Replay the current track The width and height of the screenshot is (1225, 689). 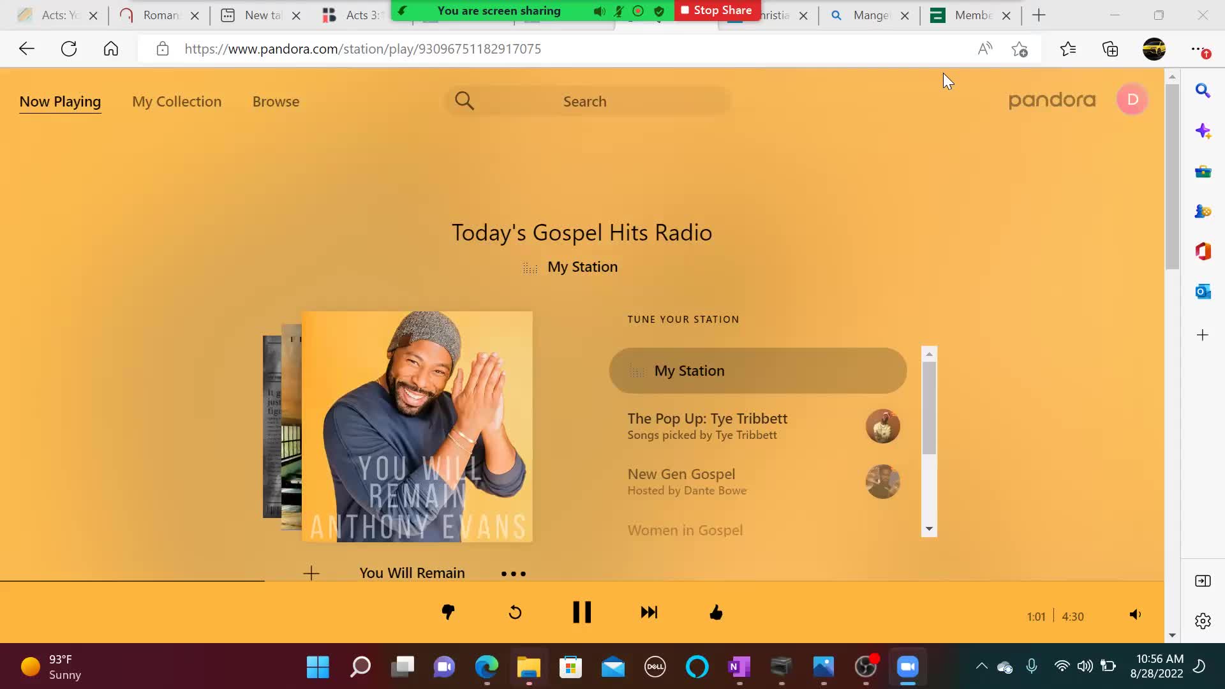tap(515, 613)
